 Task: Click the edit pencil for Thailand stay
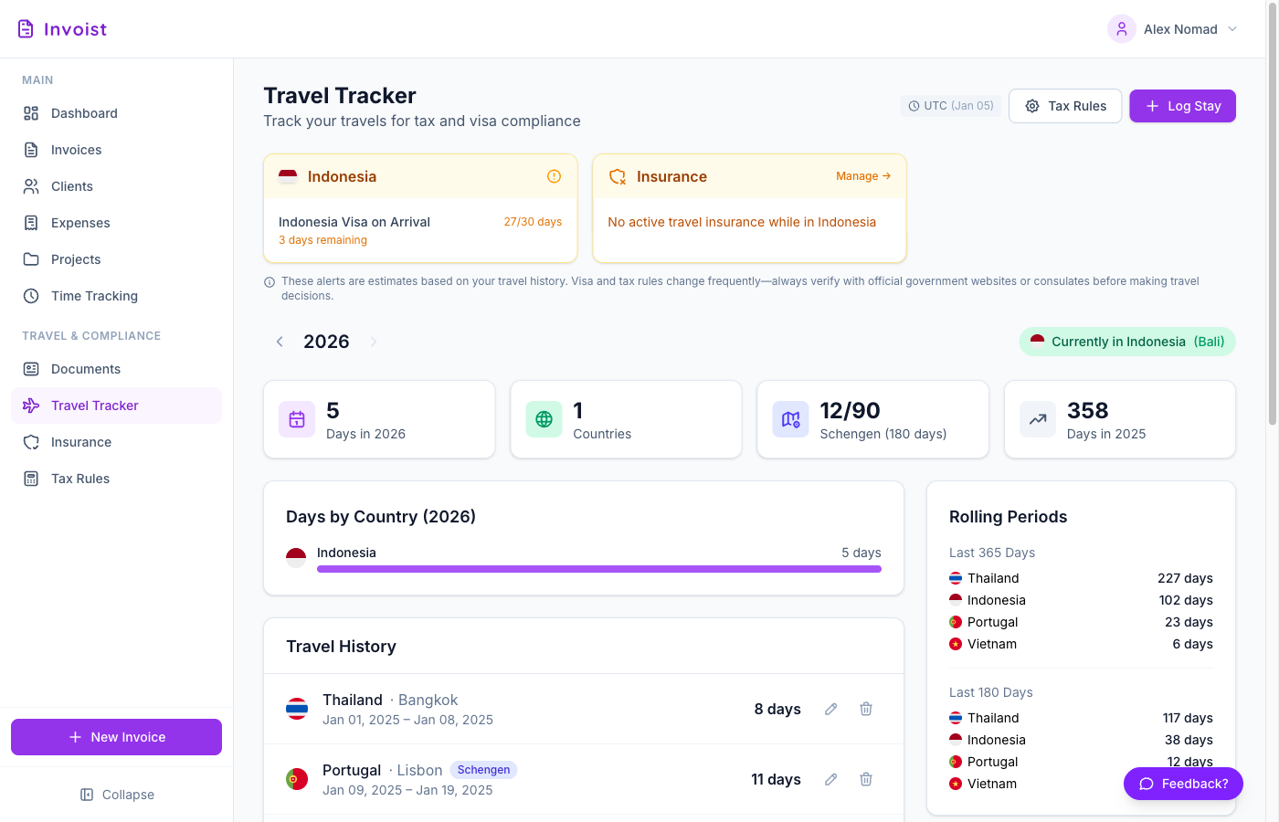click(830, 709)
